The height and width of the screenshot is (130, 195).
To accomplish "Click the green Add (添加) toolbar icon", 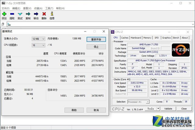I will click(4, 14).
